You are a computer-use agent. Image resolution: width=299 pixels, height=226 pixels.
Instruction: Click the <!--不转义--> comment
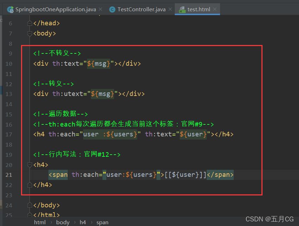click(x=57, y=53)
